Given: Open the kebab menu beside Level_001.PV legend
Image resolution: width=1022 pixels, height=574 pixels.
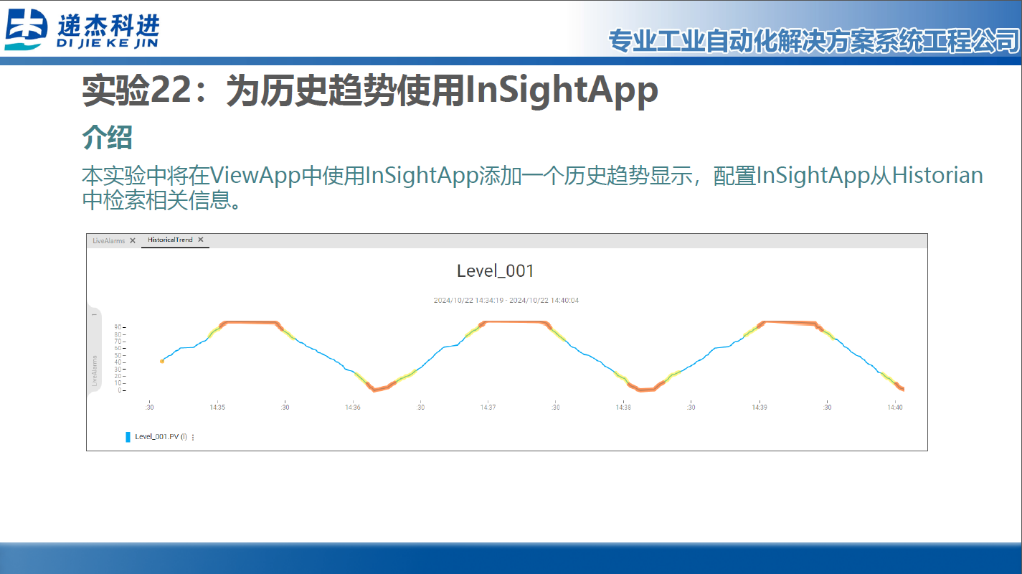Looking at the screenshot, I should pos(193,437).
